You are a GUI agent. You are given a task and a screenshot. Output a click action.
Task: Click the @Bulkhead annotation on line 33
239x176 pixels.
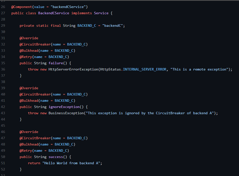(29, 50)
